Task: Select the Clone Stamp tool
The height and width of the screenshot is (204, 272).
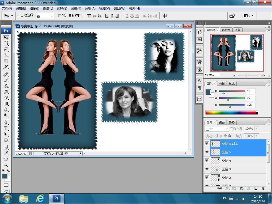Action: [6, 86]
